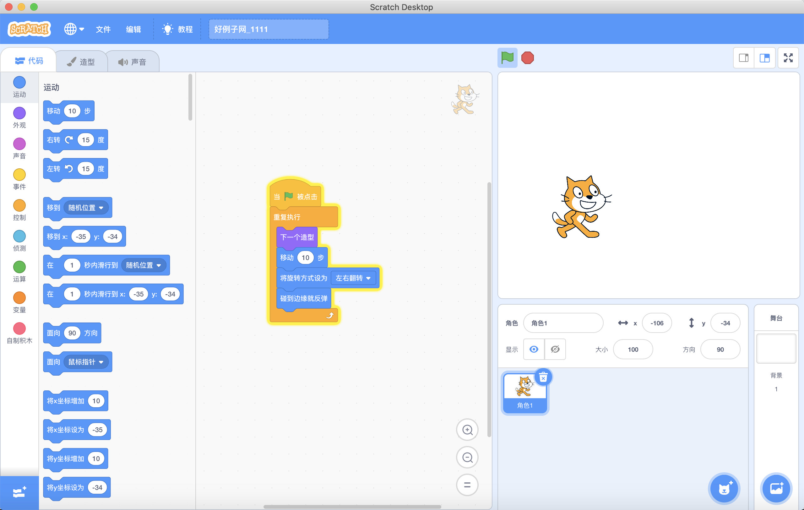Click the sprite y coordinate field -34
The image size is (804, 510).
(725, 323)
